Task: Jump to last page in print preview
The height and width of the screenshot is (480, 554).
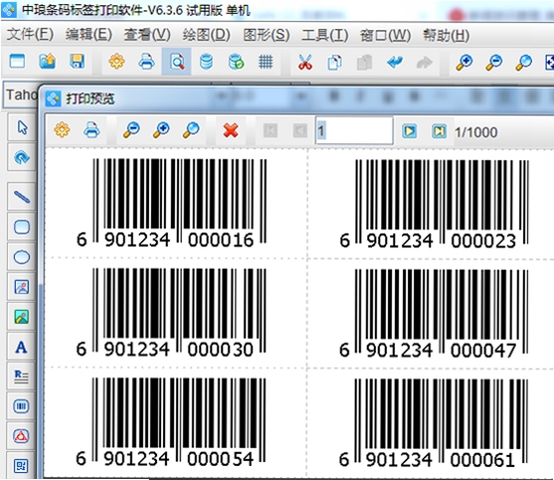Action: tap(439, 131)
